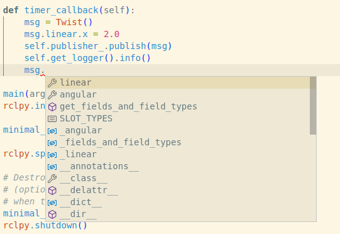Click cube method icon next to get_fields_and_field_types

pos(52,107)
